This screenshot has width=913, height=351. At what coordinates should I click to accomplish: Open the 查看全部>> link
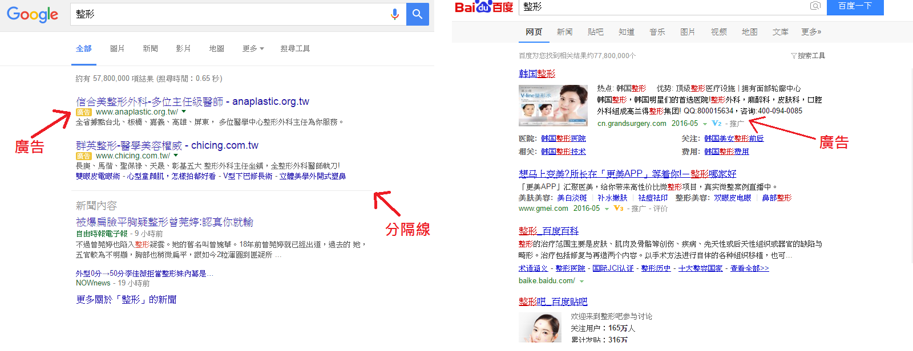pos(749,268)
